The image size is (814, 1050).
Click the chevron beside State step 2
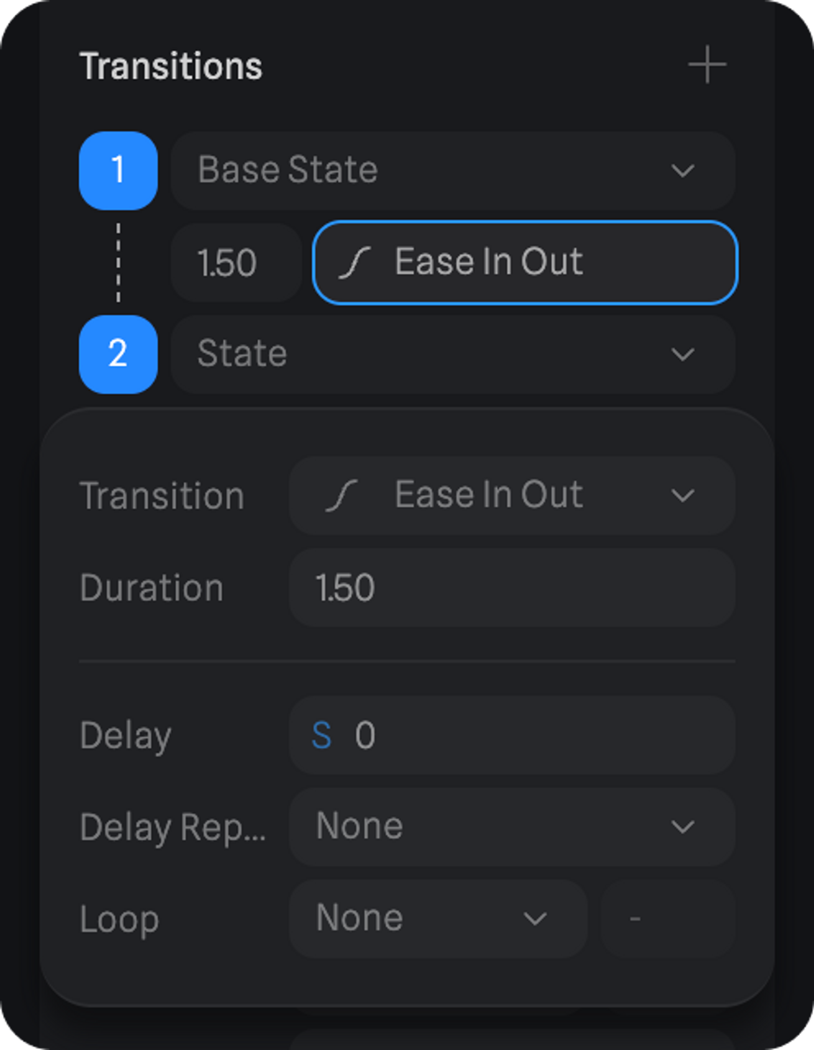[682, 355]
